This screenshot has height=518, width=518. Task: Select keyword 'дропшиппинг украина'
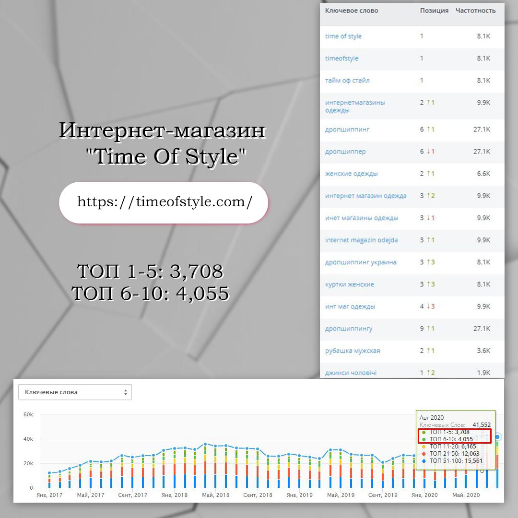pos(360,262)
